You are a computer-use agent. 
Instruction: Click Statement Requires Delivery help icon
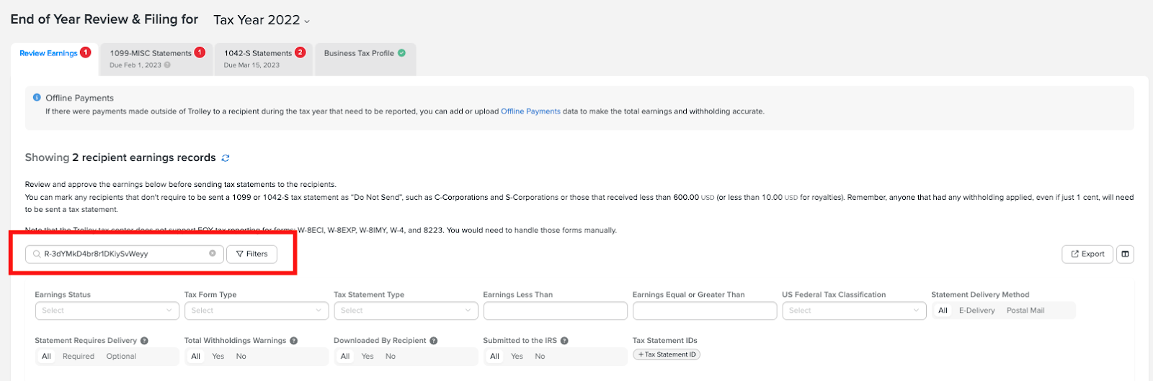(144, 341)
